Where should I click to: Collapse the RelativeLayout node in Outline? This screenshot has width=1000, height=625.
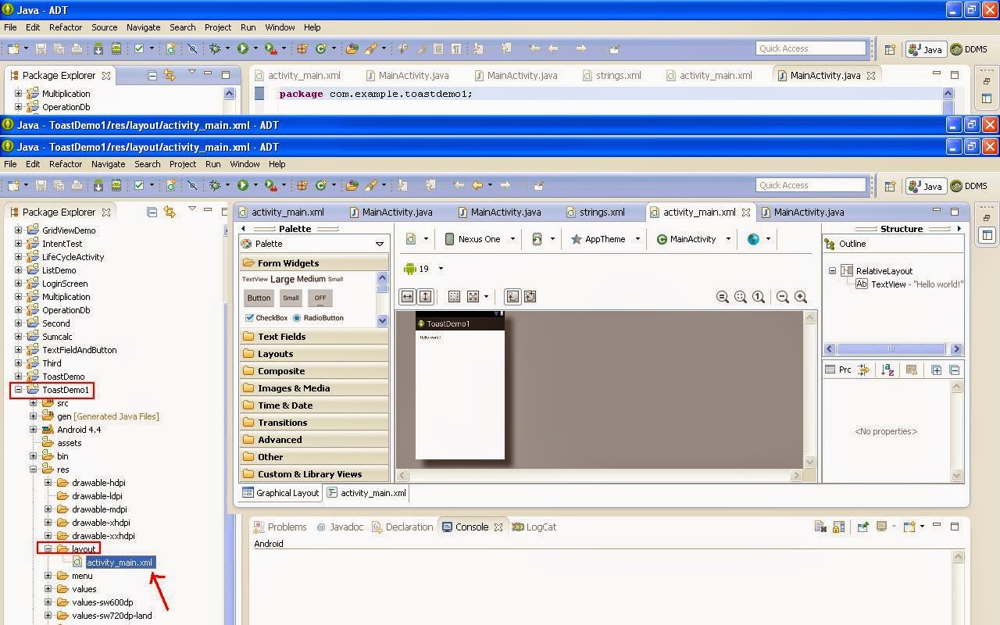(832, 271)
